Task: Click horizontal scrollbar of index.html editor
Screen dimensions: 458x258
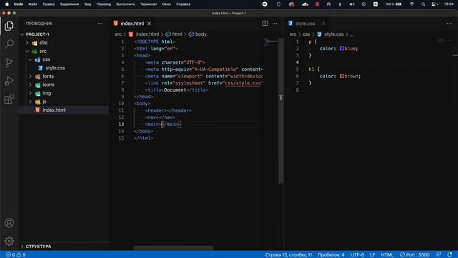Action: [173, 248]
